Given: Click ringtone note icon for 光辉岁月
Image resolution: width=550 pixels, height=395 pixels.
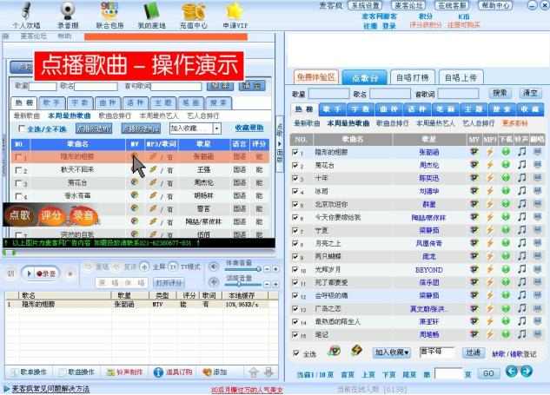Looking at the screenshot, I should (521, 269).
